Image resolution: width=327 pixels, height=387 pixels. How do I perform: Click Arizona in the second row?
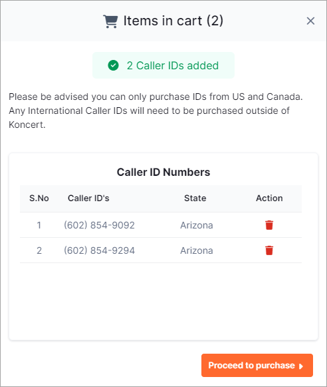pos(197,250)
